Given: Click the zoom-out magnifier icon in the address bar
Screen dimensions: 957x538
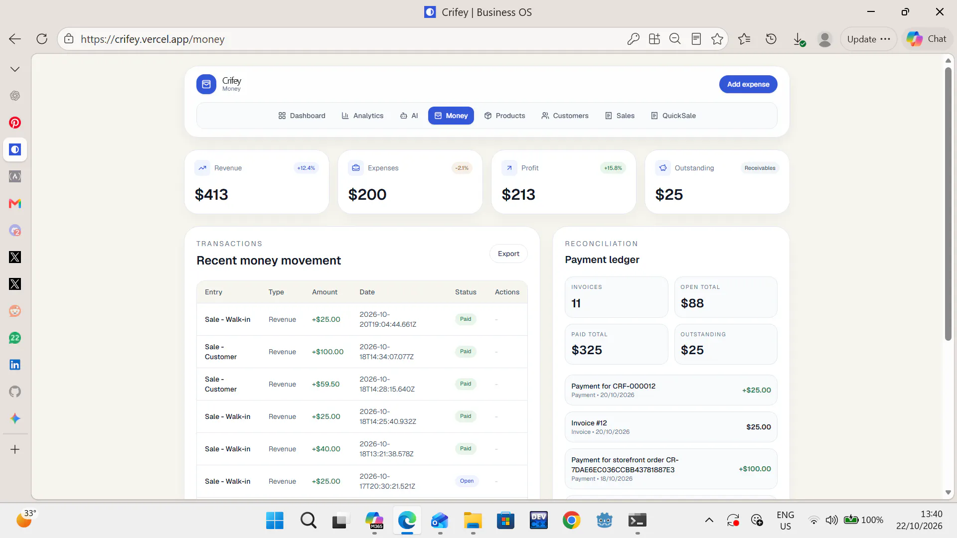Looking at the screenshot, I should click(x=675, y=39).
